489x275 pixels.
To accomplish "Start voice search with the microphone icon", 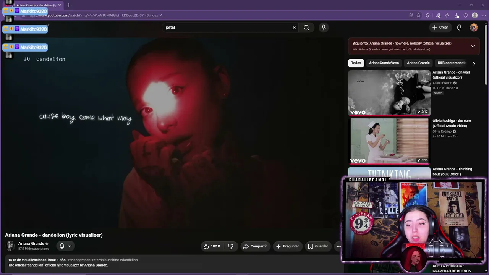I will (324, 27).
